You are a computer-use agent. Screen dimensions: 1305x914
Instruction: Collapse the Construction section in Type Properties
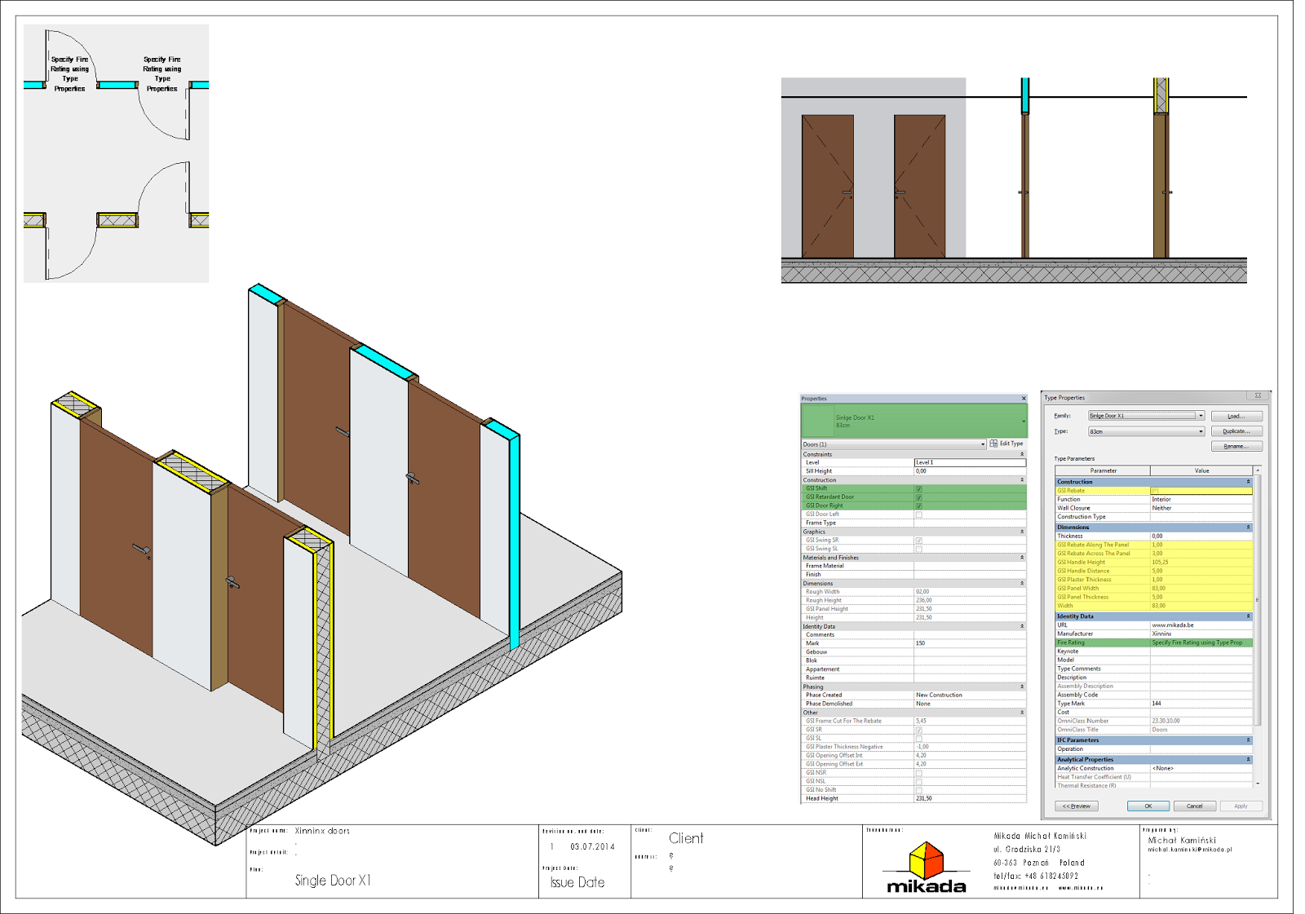pyautogui.click(x=1248, y=481)
